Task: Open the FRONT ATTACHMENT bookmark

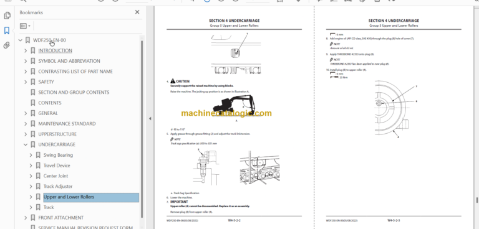Action: click(x=60, y=217)
